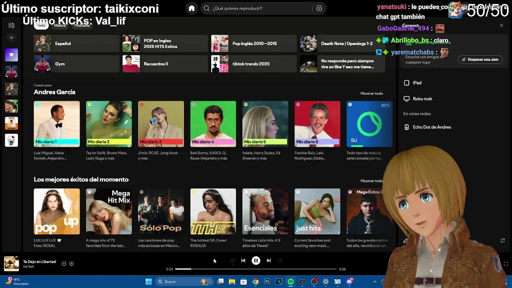Open Liked Songs heart tile in sidebar
The width and height of the screenshot is (512, 288).
click(12, 55)
